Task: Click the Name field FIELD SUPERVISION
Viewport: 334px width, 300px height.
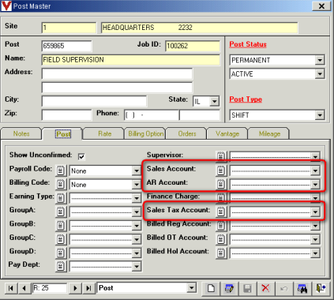Action: pos(131,60)
